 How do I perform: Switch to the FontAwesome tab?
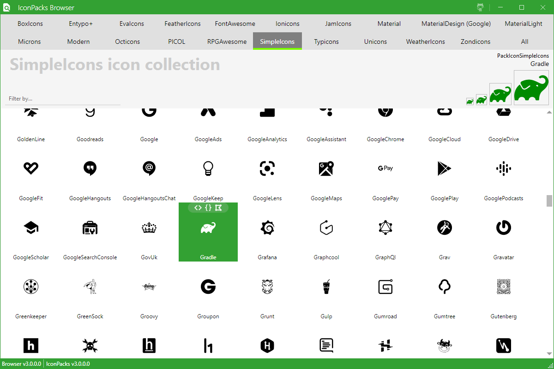click(x=235, y=24)
